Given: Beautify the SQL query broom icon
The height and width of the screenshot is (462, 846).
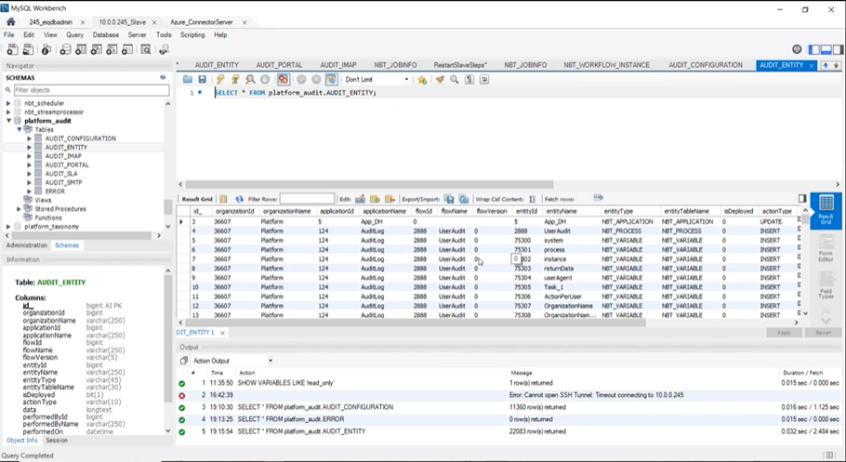Looking at the screenshot, I should point(440,79).
